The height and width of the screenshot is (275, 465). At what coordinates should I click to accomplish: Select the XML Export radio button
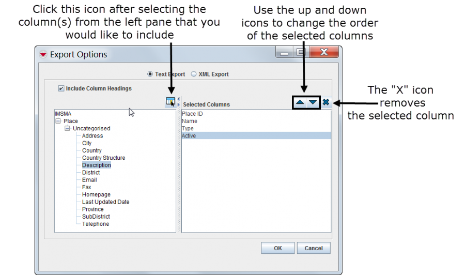(x=194, y=74)
